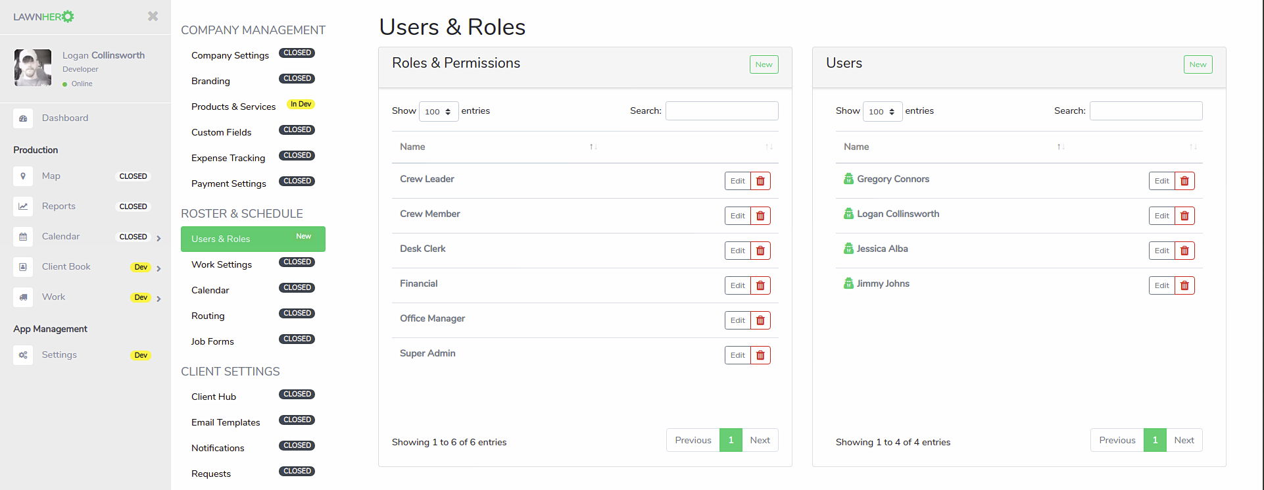The image size is (1264, 490).
Task: Click trash icon for Super Admin role
Action: (760, 355)
